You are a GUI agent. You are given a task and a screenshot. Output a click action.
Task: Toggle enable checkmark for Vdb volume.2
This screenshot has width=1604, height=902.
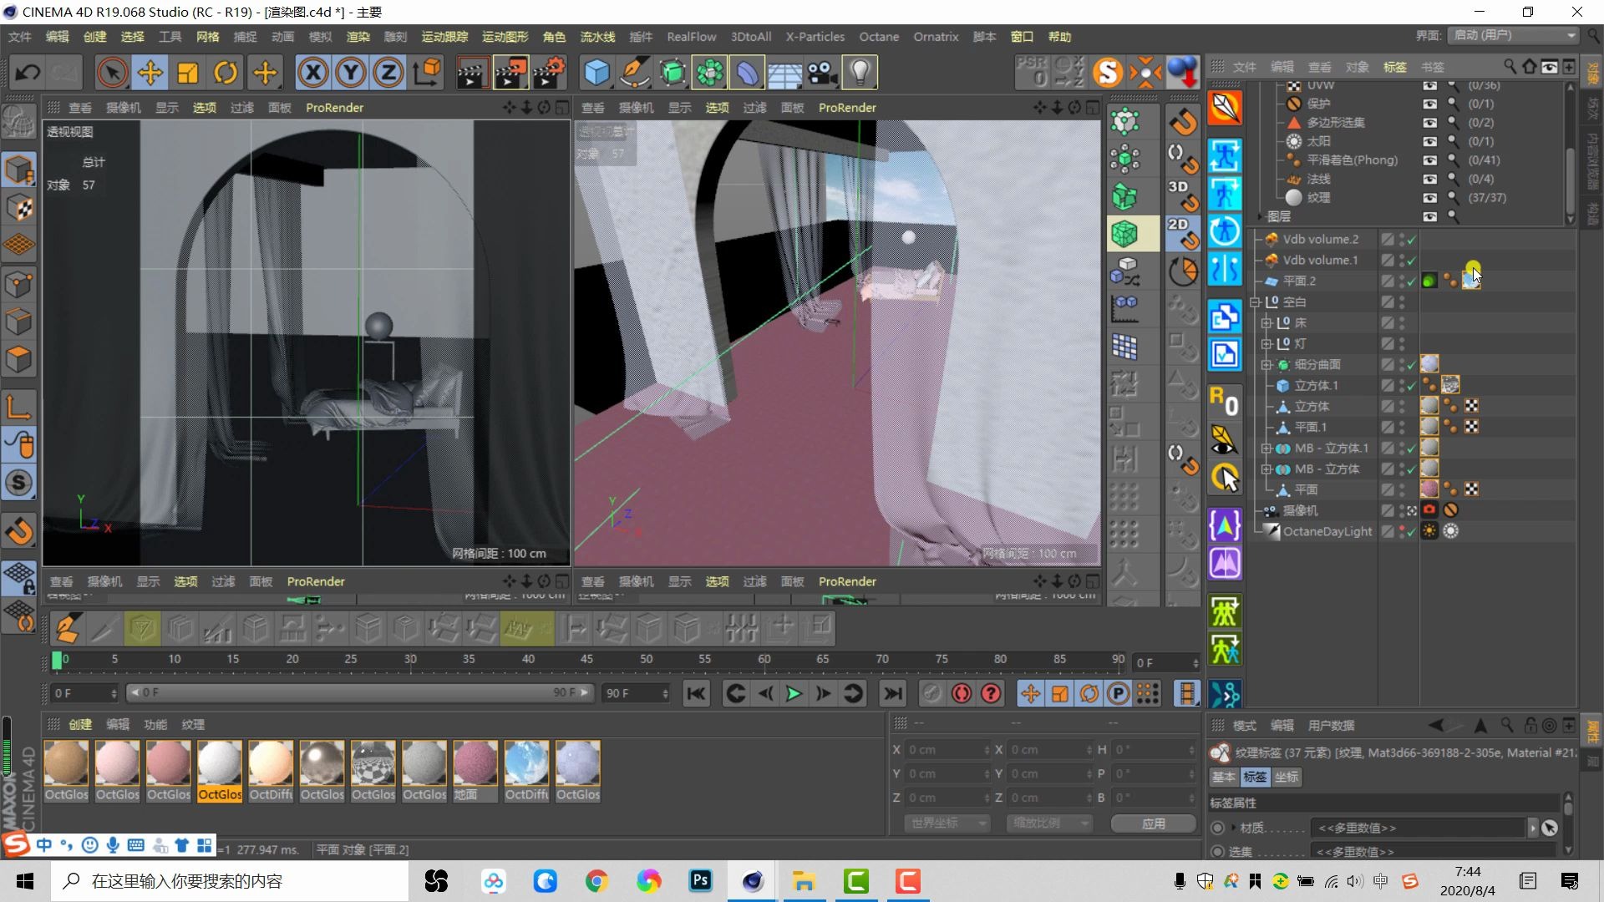tap(1412, 240)
